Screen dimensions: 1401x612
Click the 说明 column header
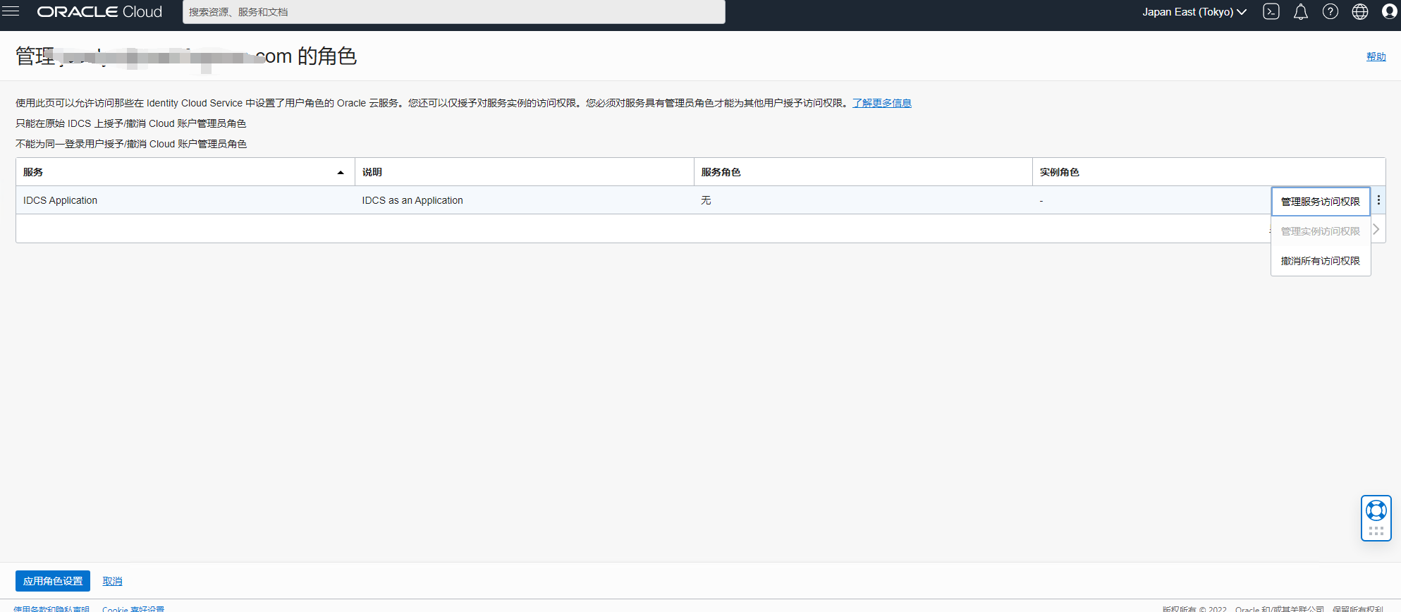tap(524, 172)
